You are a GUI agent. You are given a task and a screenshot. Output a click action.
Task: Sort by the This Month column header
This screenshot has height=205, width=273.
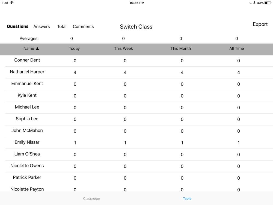pos(180,48)
